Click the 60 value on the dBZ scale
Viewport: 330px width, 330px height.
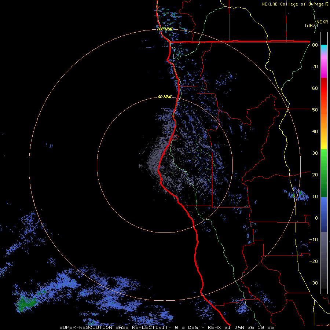point(315,88)
